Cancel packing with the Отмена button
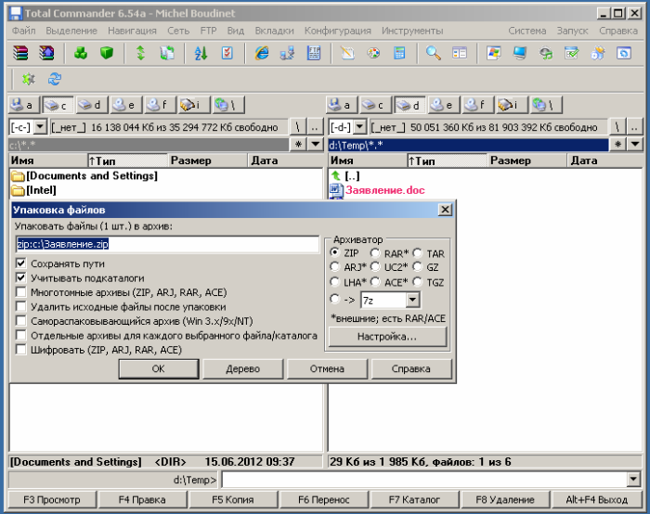The image size is (650, 514). [x=327, y=368]
